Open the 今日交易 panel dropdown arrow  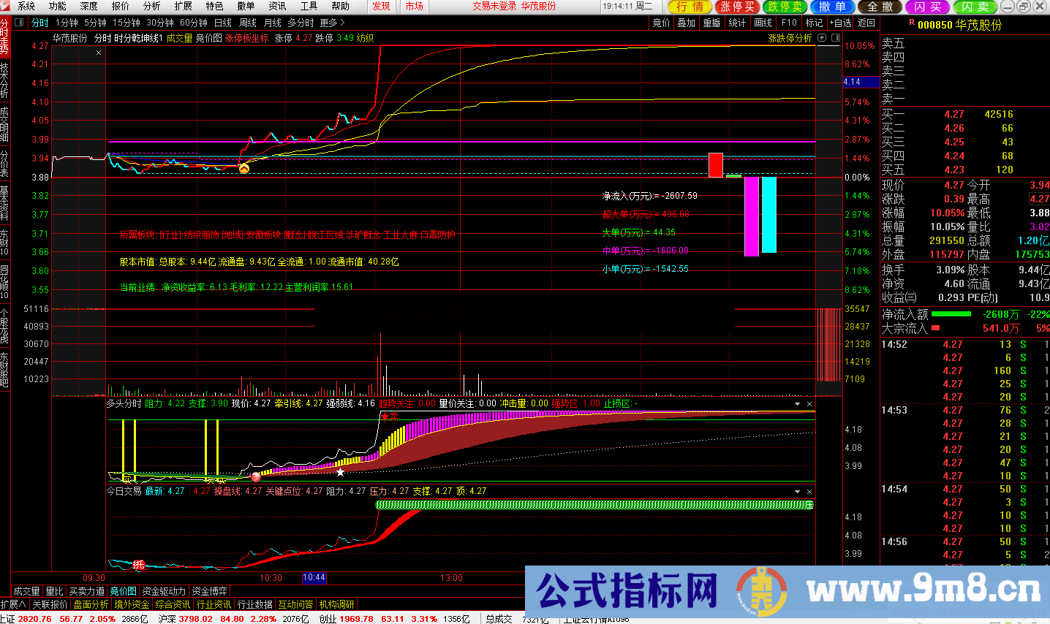tap(797, 492)
